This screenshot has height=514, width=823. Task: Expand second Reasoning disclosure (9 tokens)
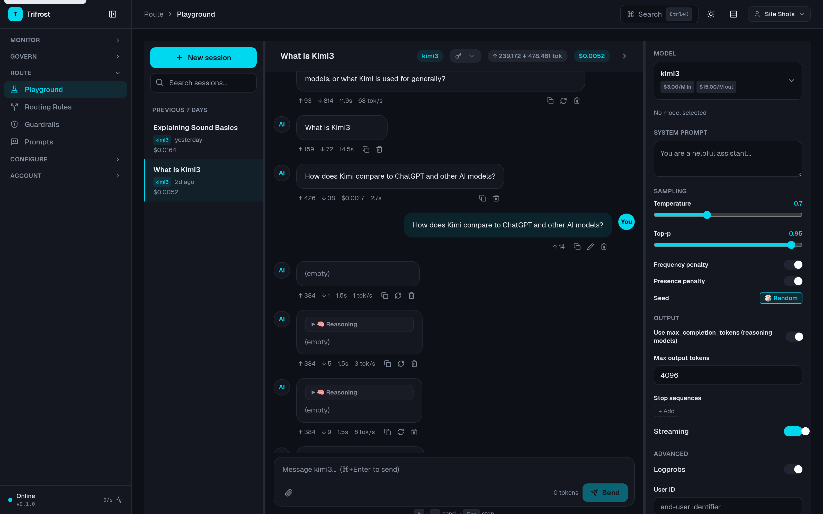359,392
